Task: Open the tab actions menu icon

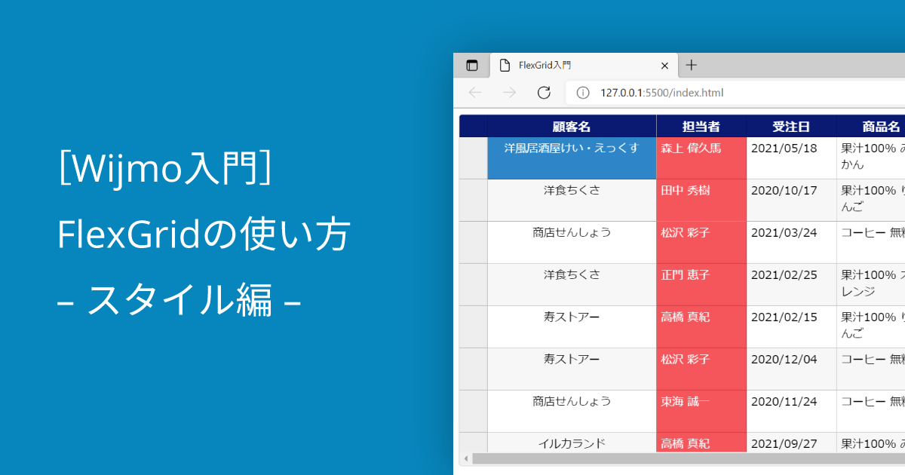Action: point(472,66)
